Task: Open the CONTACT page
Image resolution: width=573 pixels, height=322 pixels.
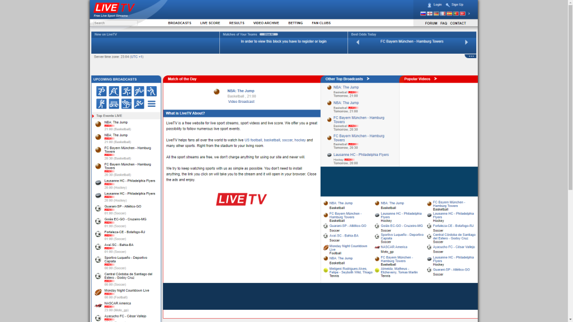Action: coord(458,23)
